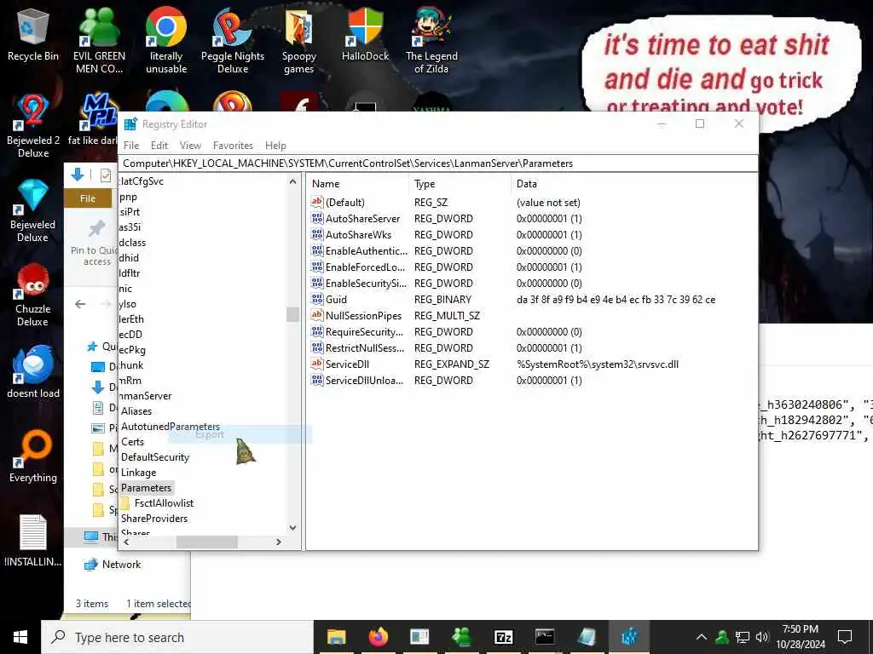Open the Favorites menu in Registry Editor
Image resolution: width=873 pixels, height=654 pixels.
[233, 145]
